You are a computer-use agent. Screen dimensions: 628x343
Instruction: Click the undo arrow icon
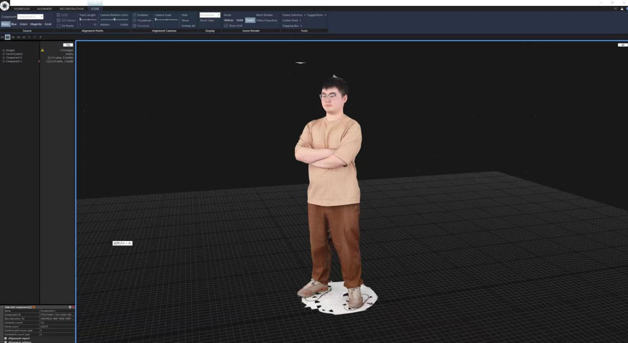(29, 37)
